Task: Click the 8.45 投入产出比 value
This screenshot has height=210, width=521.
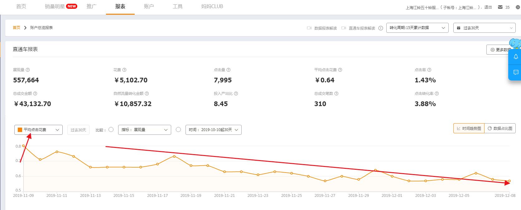Action: click(221, 104)
